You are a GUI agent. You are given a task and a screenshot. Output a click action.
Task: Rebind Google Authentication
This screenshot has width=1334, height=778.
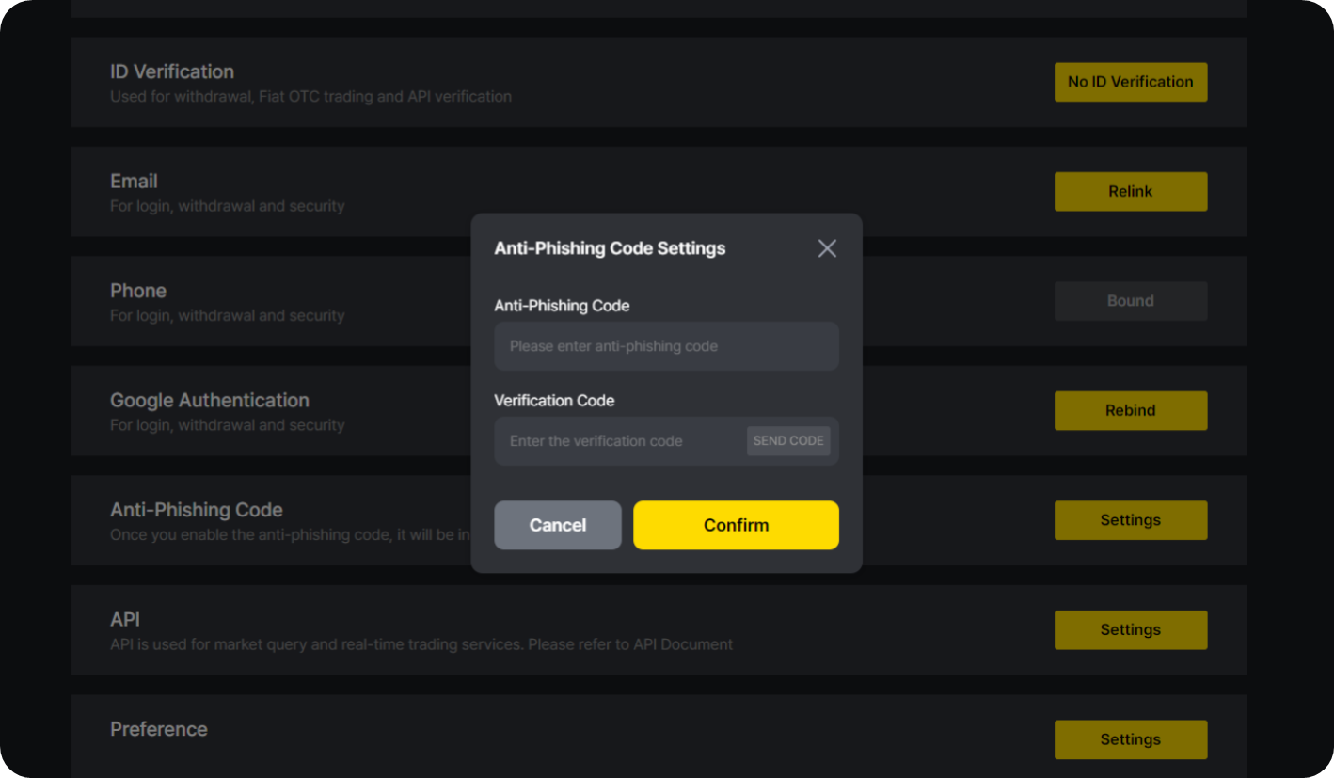pyautogui.click(x=1131, y=410)
